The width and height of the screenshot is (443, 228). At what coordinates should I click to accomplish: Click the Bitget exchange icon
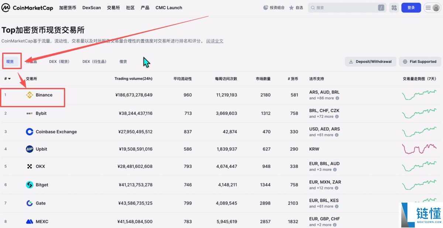click(x=30, y=185)
